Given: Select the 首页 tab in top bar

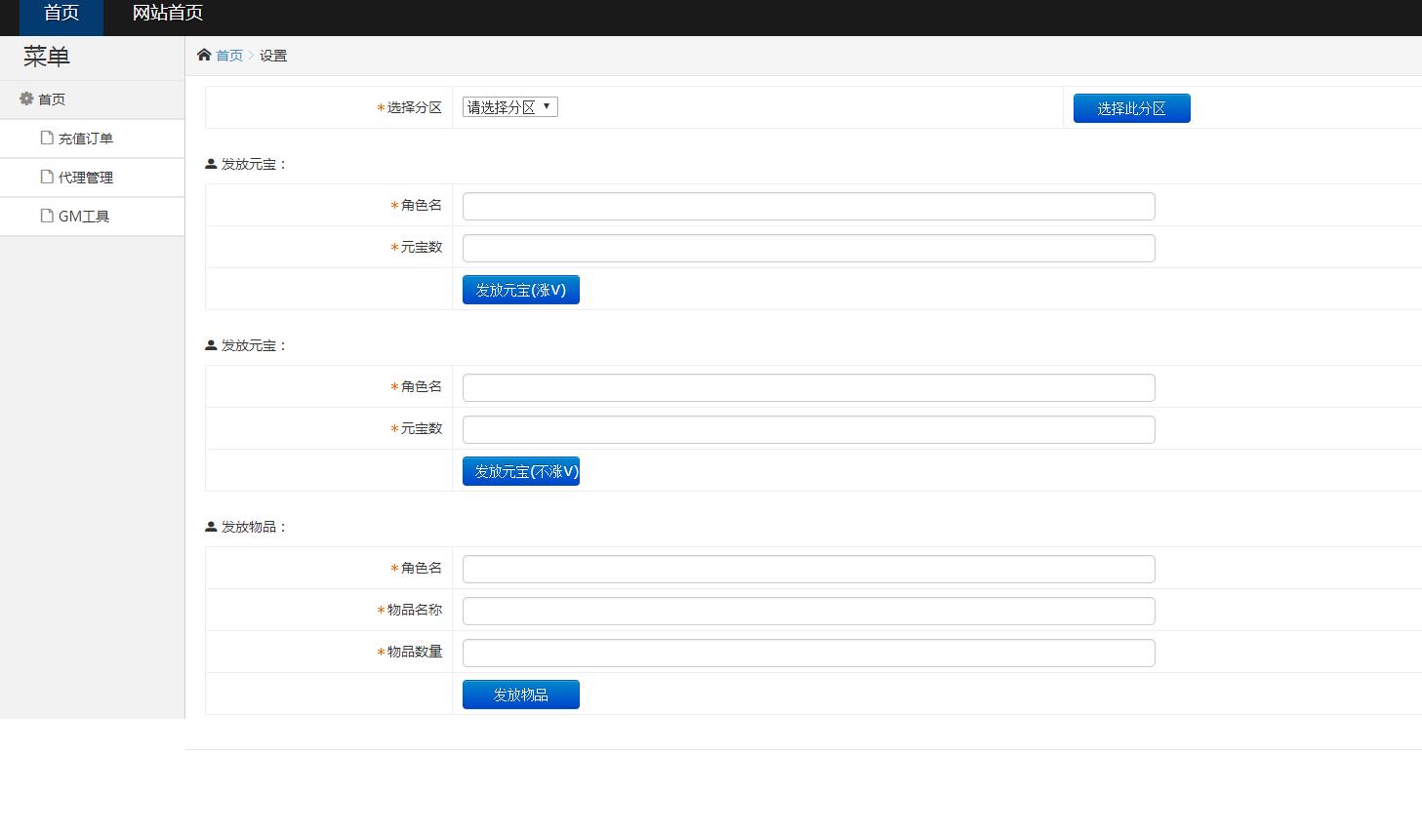Looking at the screenshot, I should click(x=61, y=14).
